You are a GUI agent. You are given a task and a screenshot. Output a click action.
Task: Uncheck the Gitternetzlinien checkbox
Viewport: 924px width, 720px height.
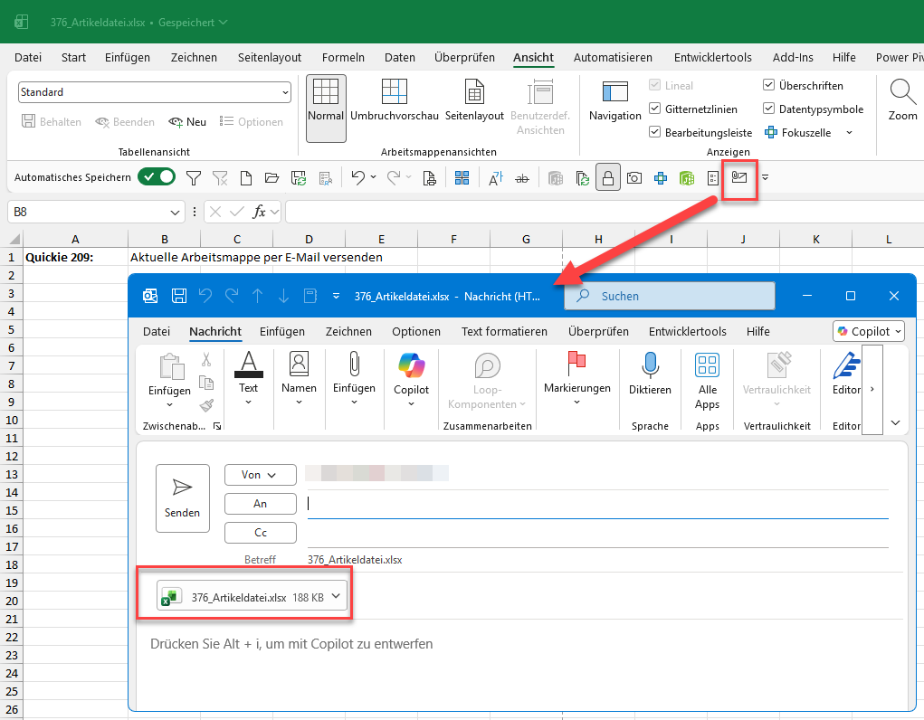coord(656,109)
